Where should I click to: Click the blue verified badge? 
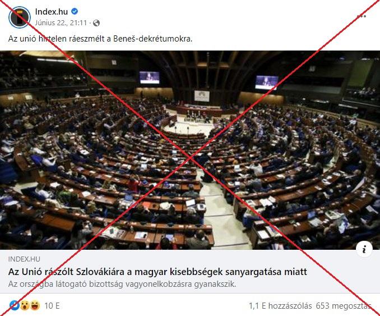(x=75, y=11)
